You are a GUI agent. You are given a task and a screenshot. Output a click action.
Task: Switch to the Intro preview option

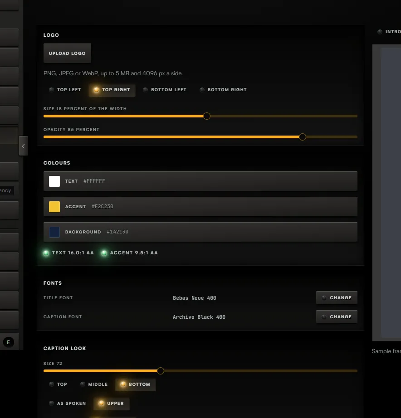389,32
